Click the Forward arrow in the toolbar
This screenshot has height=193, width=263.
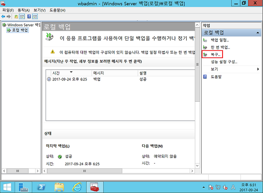pyautogui.click(x=8, y=16)
